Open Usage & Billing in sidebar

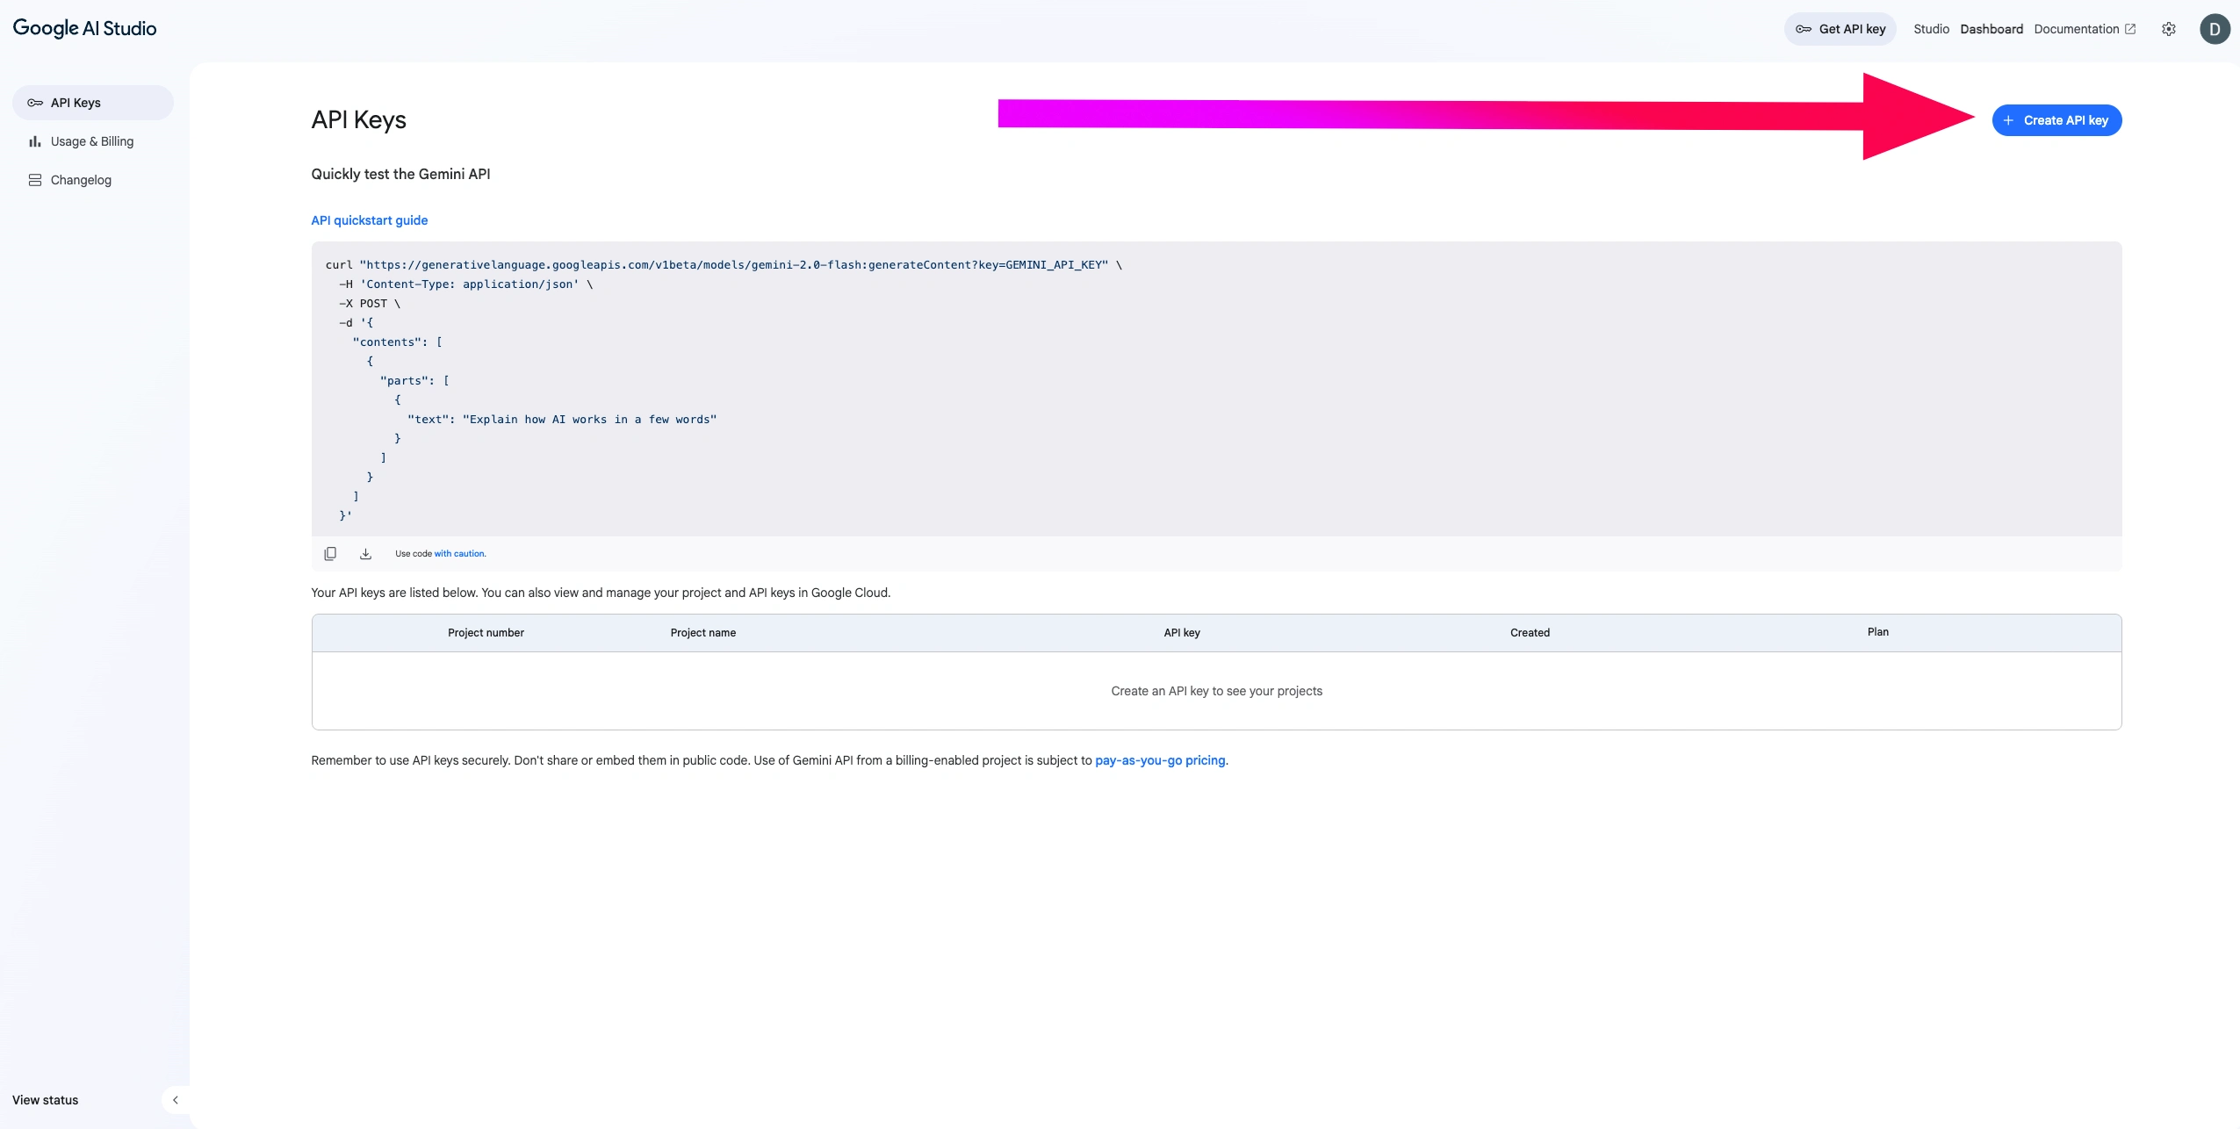(x=91, y=141)
